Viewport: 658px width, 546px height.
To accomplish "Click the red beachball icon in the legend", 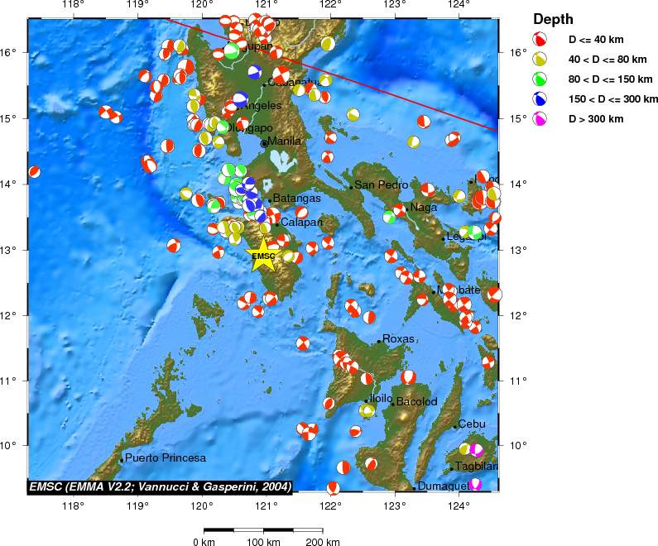I will 540,39.
